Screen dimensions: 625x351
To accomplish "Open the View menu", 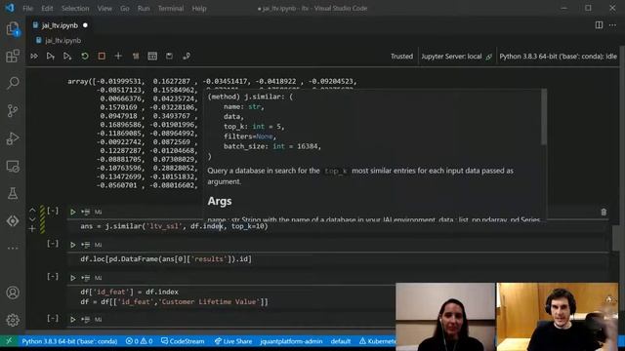I will [104, 9].
